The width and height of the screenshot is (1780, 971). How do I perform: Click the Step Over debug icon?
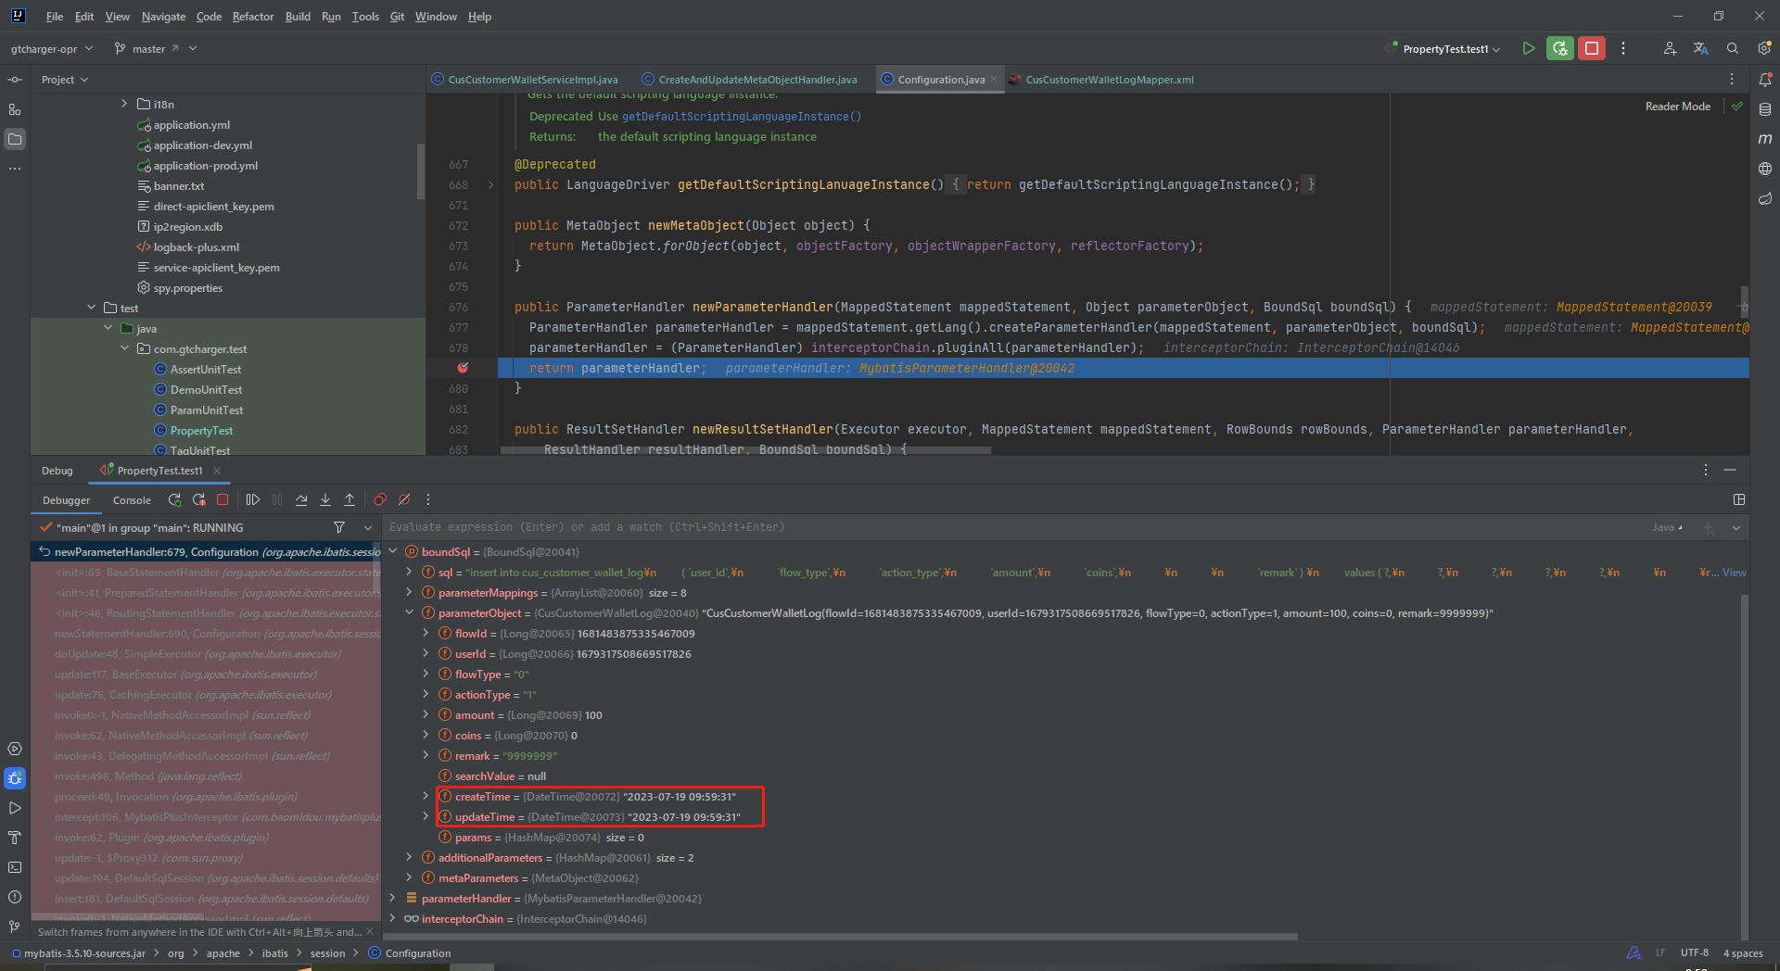pyautogui.click(x=301, y=500)
